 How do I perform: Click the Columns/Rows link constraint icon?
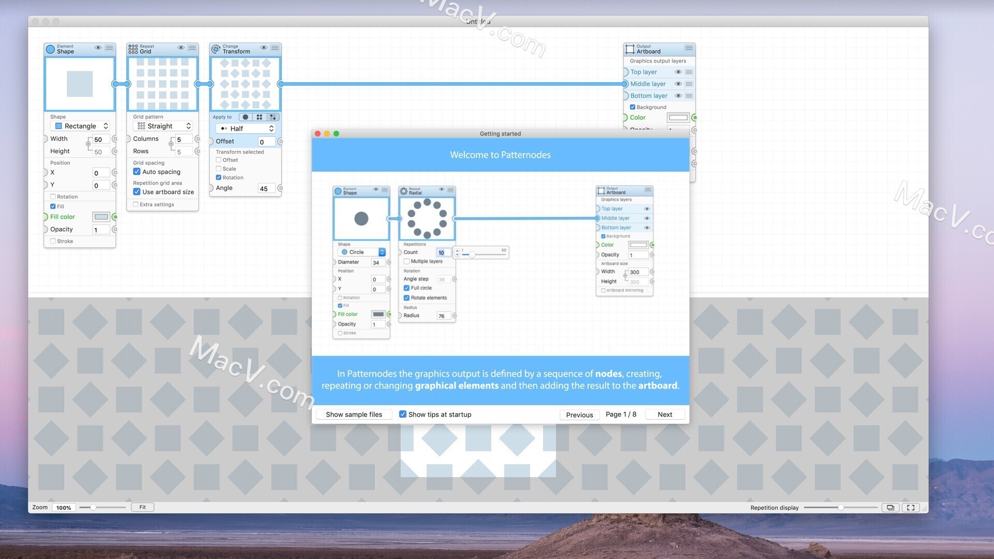tap(172, 143)
